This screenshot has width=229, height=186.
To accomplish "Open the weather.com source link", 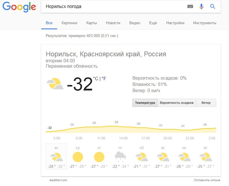I will 58,180.
